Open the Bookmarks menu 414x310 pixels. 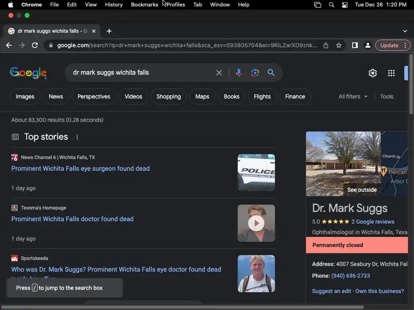coord(144,5)
